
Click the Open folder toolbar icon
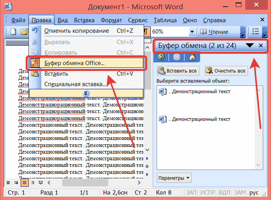(24, 32)
